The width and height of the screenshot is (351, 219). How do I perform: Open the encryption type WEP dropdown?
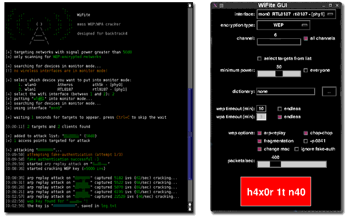click(284, 25)
